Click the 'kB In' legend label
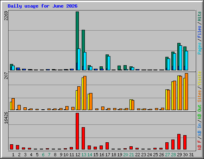Screen dimensions: 204x159 (x=200, y=129)
